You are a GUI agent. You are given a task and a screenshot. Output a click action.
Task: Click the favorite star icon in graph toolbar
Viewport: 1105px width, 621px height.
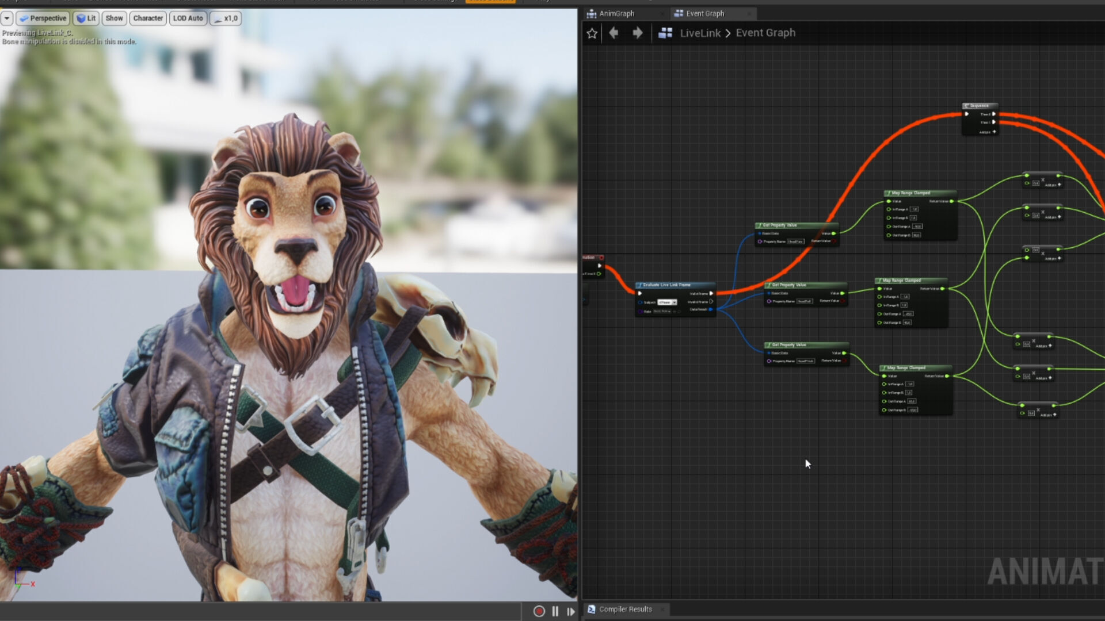point(592,33)
